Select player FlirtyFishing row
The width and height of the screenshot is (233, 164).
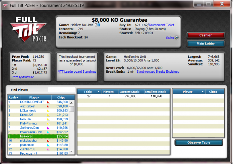coord(38,123)
